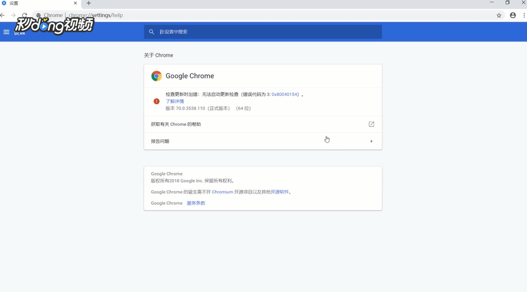
Task: Open a new tab with plus button
Action: point(89,3)
